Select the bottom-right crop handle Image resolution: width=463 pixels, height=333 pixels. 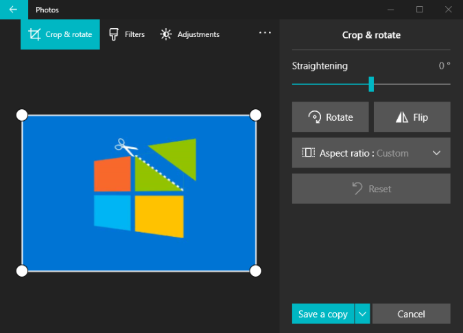coord(255,271)
